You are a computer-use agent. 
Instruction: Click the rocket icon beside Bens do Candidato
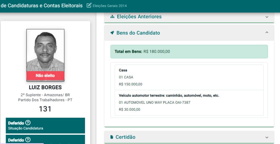112,33
